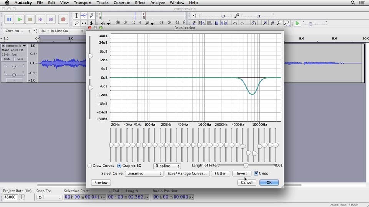Open the output meter options arrow

coord(108,23)
